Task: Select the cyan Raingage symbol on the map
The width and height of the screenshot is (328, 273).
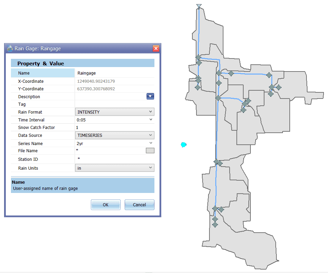Action: (x=183, y=145)
